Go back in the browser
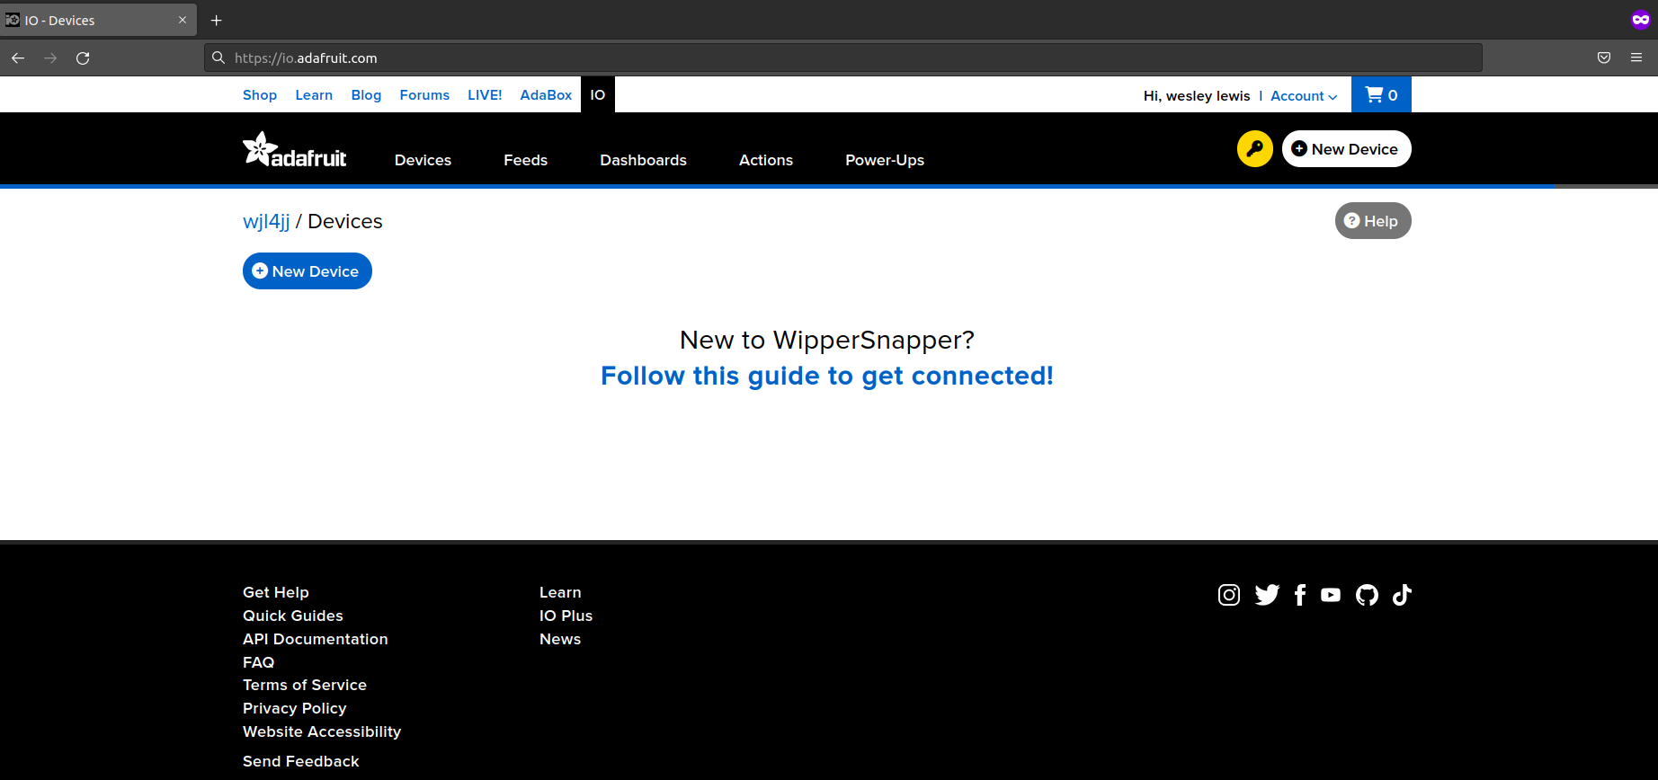This screenshot has width=1658, height=780. pos(18,58)
